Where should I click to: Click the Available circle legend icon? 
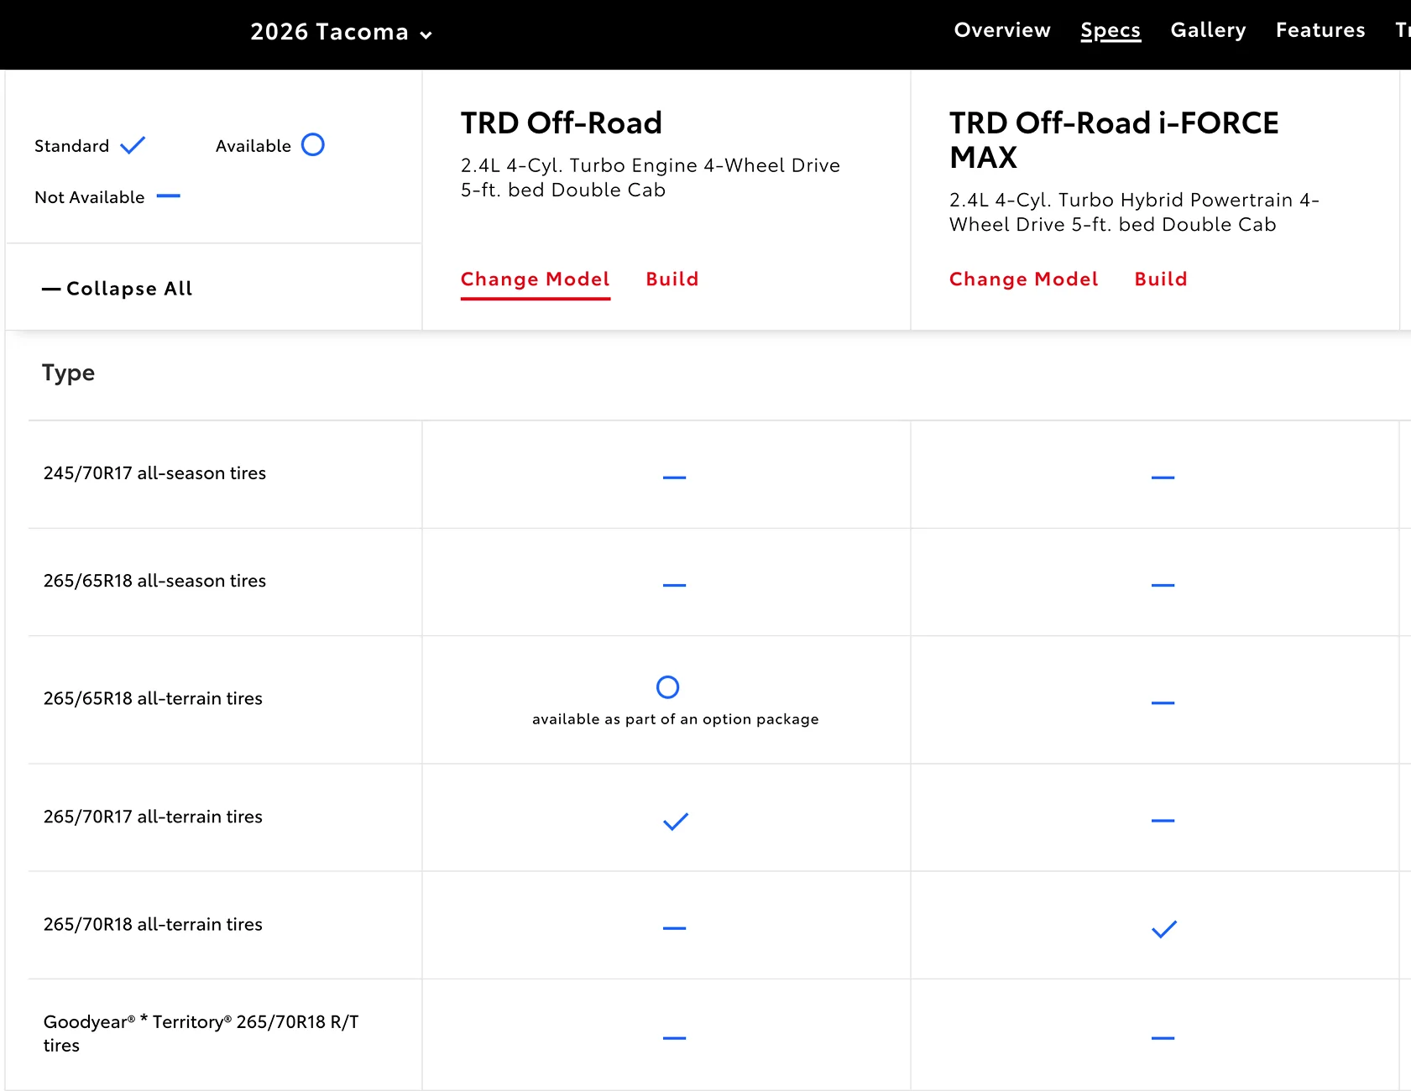point(312,145)
